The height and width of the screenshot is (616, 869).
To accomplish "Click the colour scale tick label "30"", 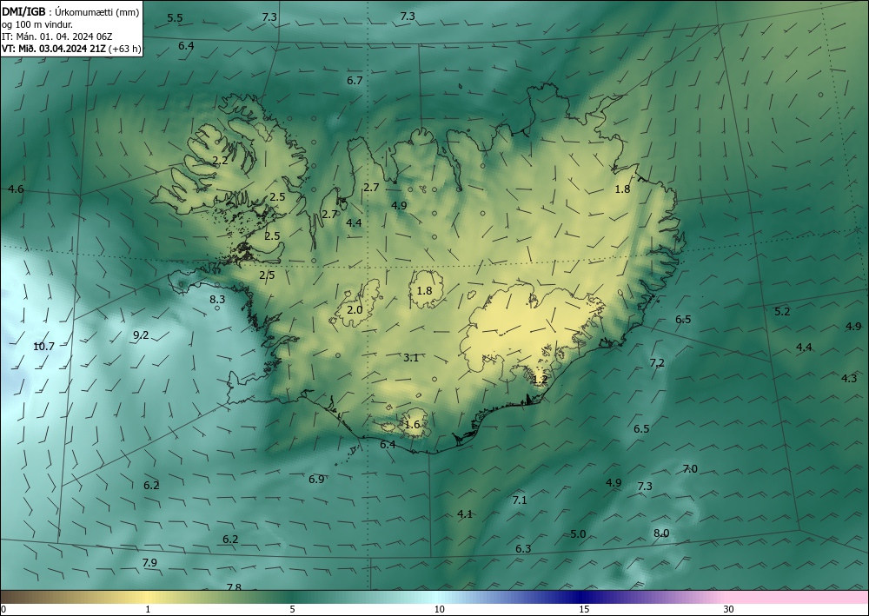I will tap(729, 609).
